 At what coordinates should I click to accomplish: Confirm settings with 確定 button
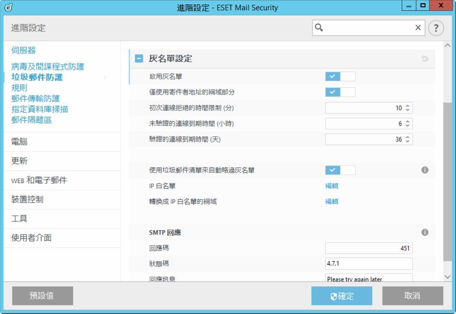tap(342, 296)
